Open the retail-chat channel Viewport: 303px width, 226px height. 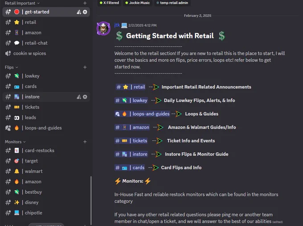click(46, 43)
